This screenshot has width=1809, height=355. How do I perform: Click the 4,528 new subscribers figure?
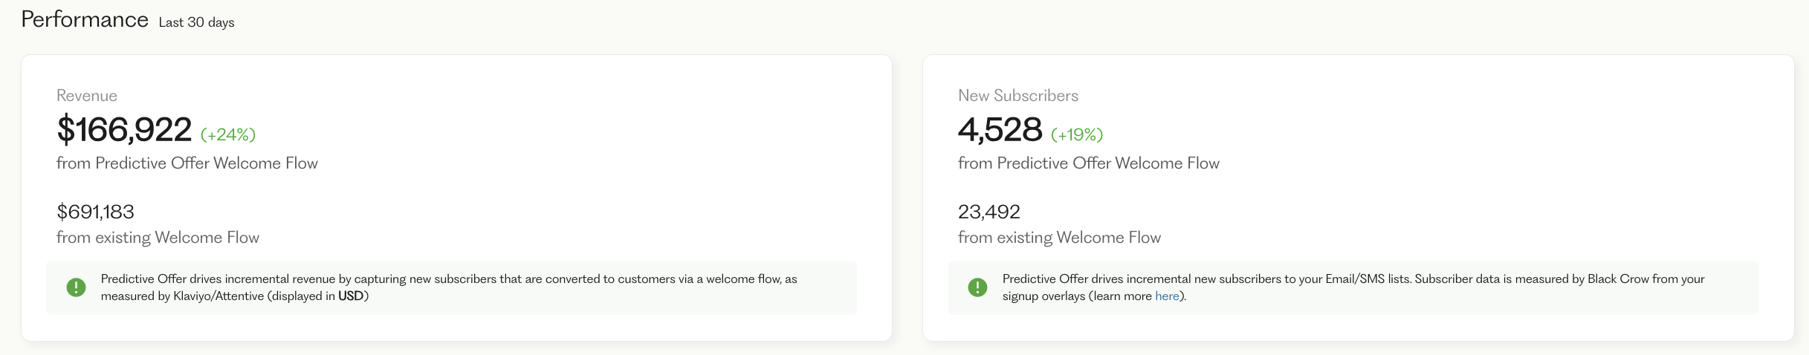(1000, 130)
